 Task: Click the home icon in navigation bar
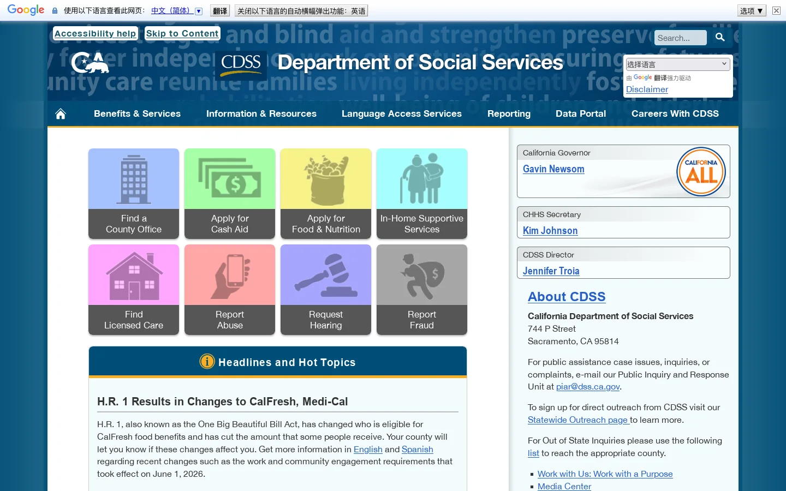tap(61, 113)
